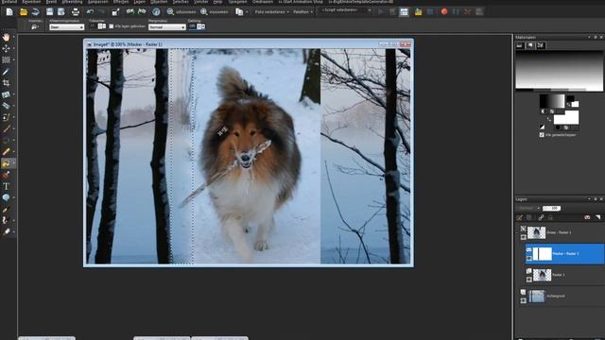
Task: Pick a shade from the grayscale gradient picker
Action: coord(559,70)
